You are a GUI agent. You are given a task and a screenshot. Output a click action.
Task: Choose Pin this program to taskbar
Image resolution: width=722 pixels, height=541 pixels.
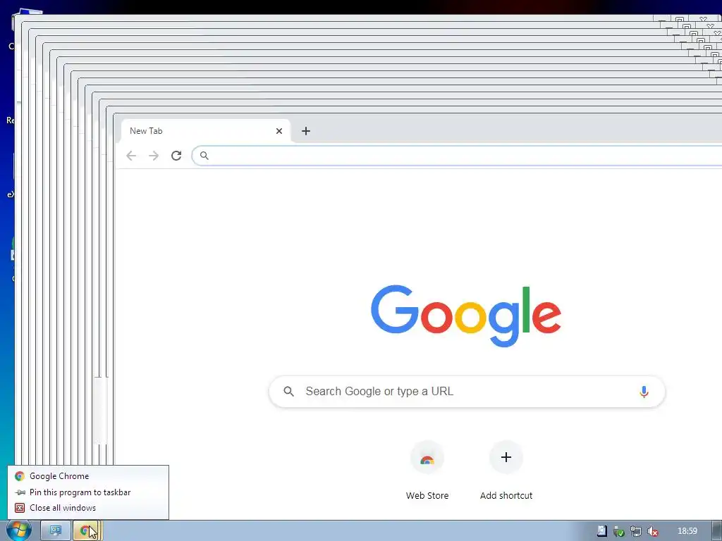[88, 492]
